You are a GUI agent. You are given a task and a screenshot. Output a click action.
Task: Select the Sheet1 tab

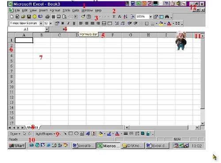[x=33, y=127]
